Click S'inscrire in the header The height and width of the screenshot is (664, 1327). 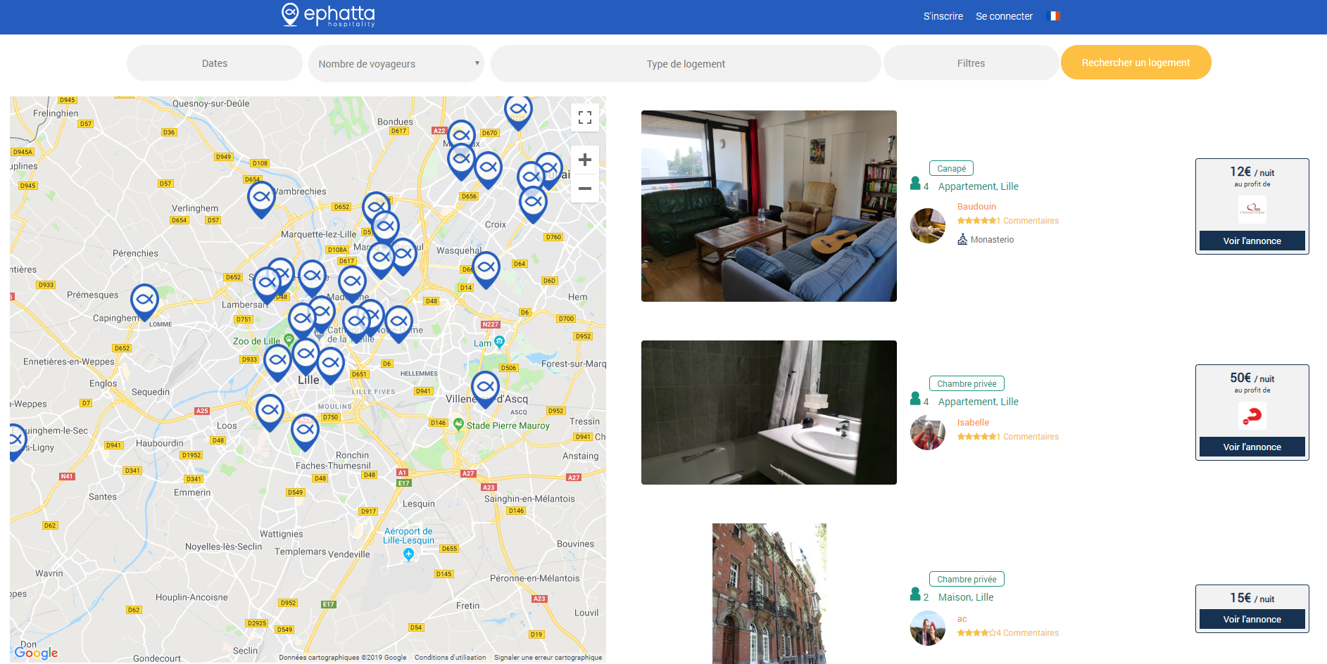[x=943, y=16]
